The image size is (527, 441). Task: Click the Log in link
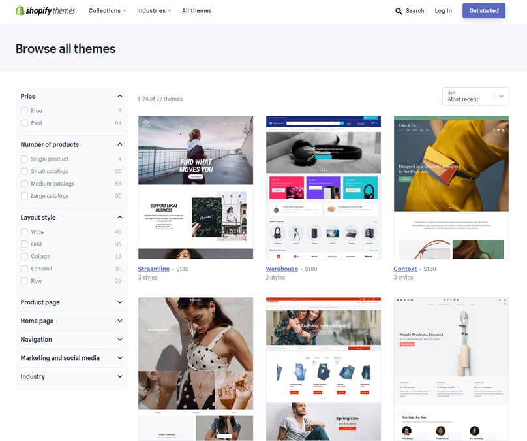(x=443, y=11)
